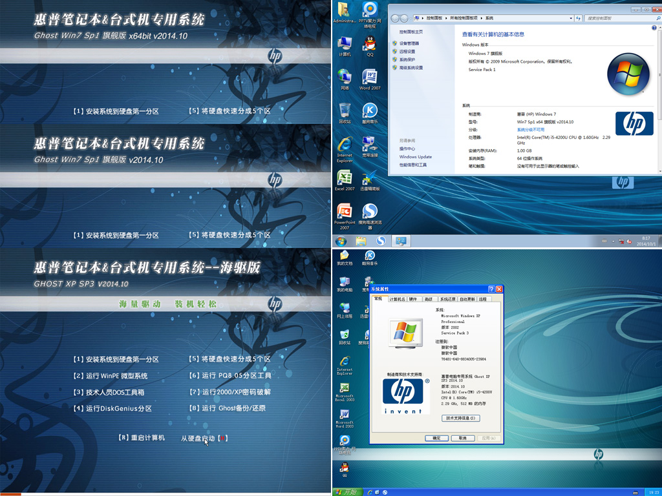662x496 pixels.
Task: Launch Word 2007 shortcut
Action: click(x=370, y=79)
